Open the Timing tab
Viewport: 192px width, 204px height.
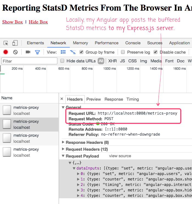[x=132, y=99]
